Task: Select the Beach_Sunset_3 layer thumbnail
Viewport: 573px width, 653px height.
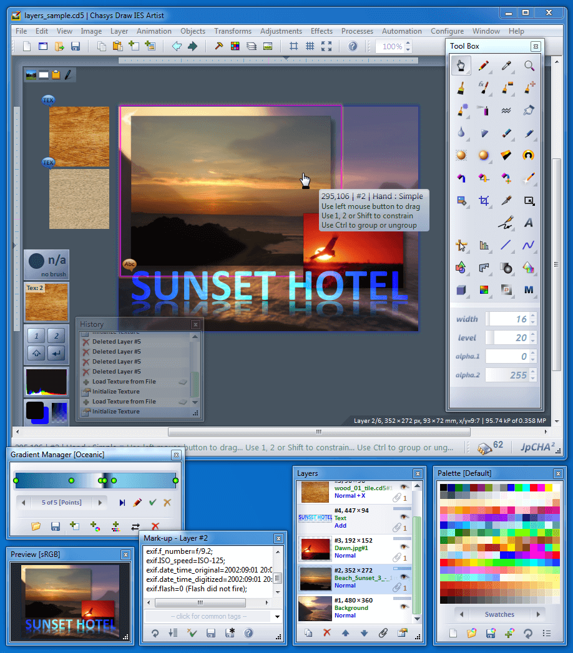Action: [315, 578]
